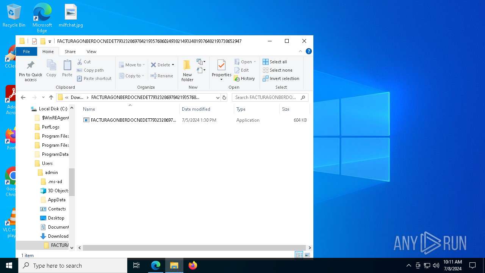This screenshot has height=273, width=485.
Task: Switch to large icons view layout
Action: pos(307,255)
